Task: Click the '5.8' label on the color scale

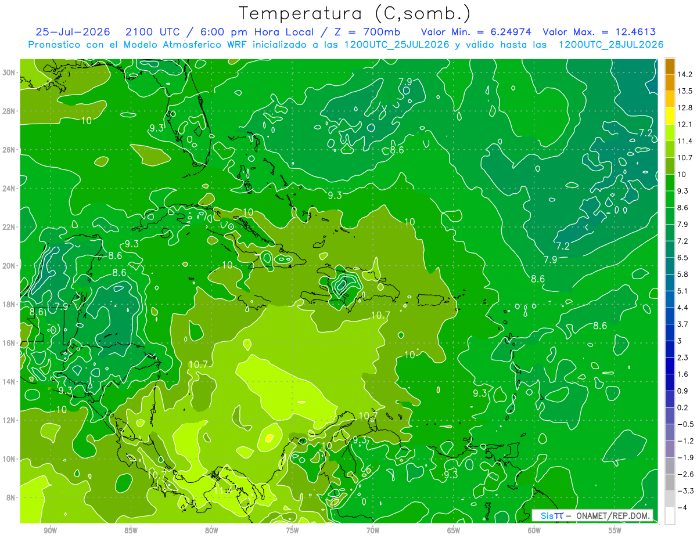Action: tap(684, 275)
